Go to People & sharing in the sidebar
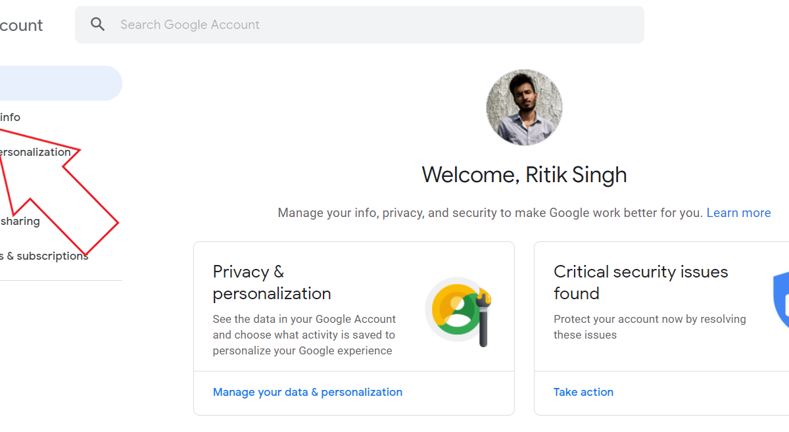789x432 pixels. point(20,221)
